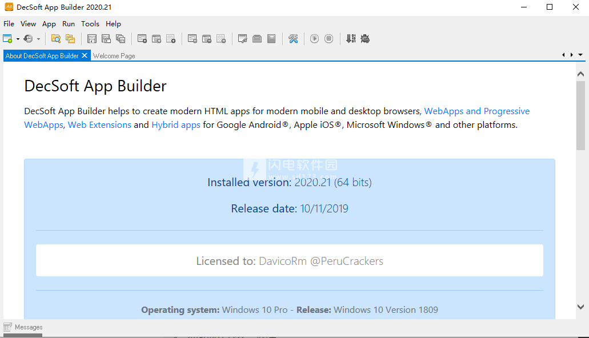Close the About DecSoft App Builder tab
The height and width of the screenshot is (338, 589).
85,55
